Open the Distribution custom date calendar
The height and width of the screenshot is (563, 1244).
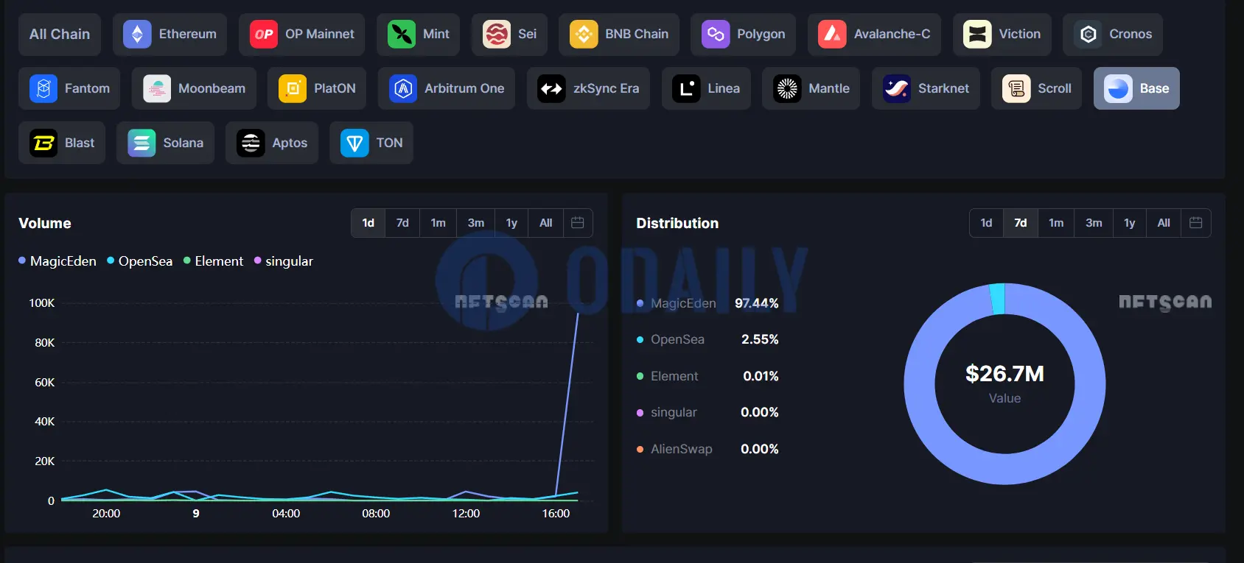[1196, 223]
